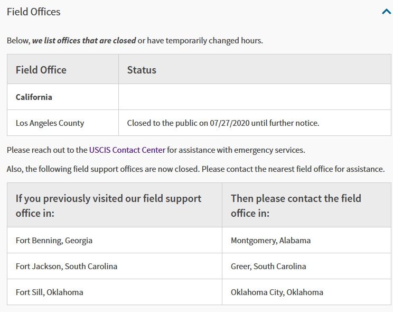The image size is (393, 312).
Task: Click the Greer, South Carolina cell
Action: (x=306, y=266)
